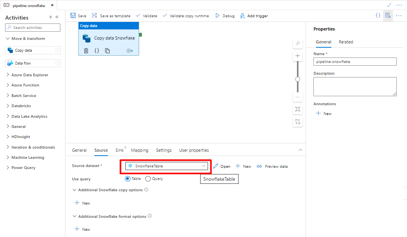This screenshot has height=237, width=407.
Task: Expand Batch Service group
Action: click(x=21, y=95)
